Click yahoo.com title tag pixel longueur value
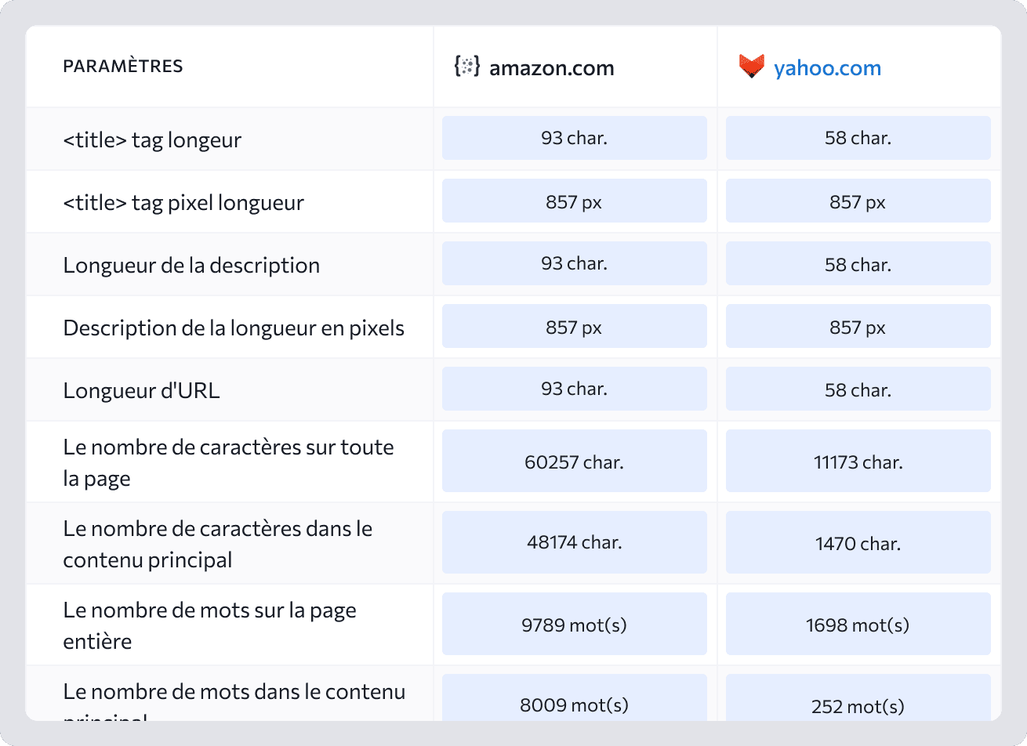The height and width of the screenshot is (746, 1027). pos(858,201)
